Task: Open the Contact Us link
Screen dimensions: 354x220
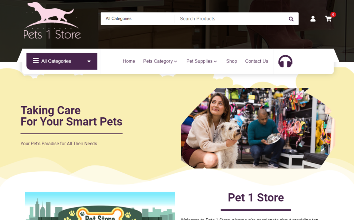Action: pyautogui.click(x=257, y=61)
